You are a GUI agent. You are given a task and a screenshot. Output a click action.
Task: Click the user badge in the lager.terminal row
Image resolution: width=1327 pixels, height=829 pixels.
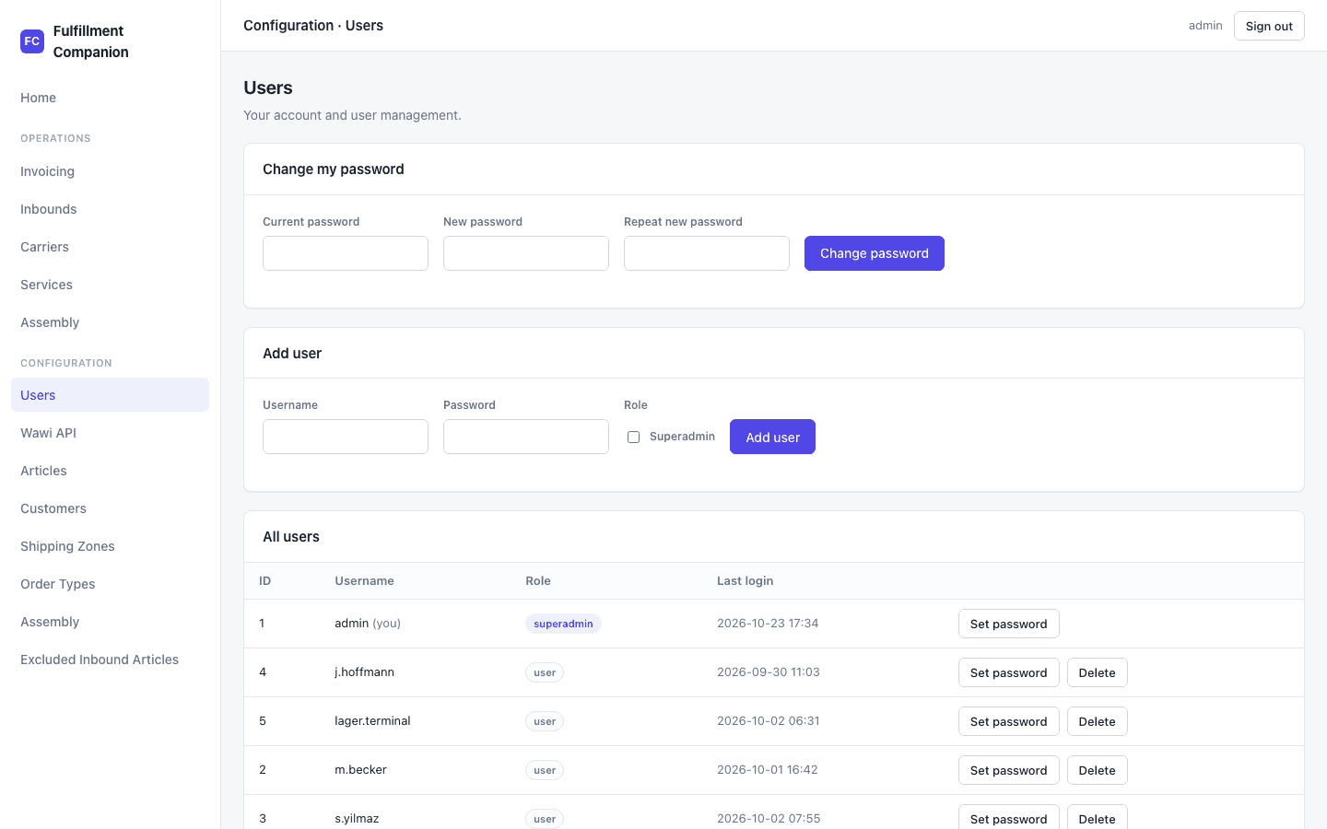[x=545, y=721]
